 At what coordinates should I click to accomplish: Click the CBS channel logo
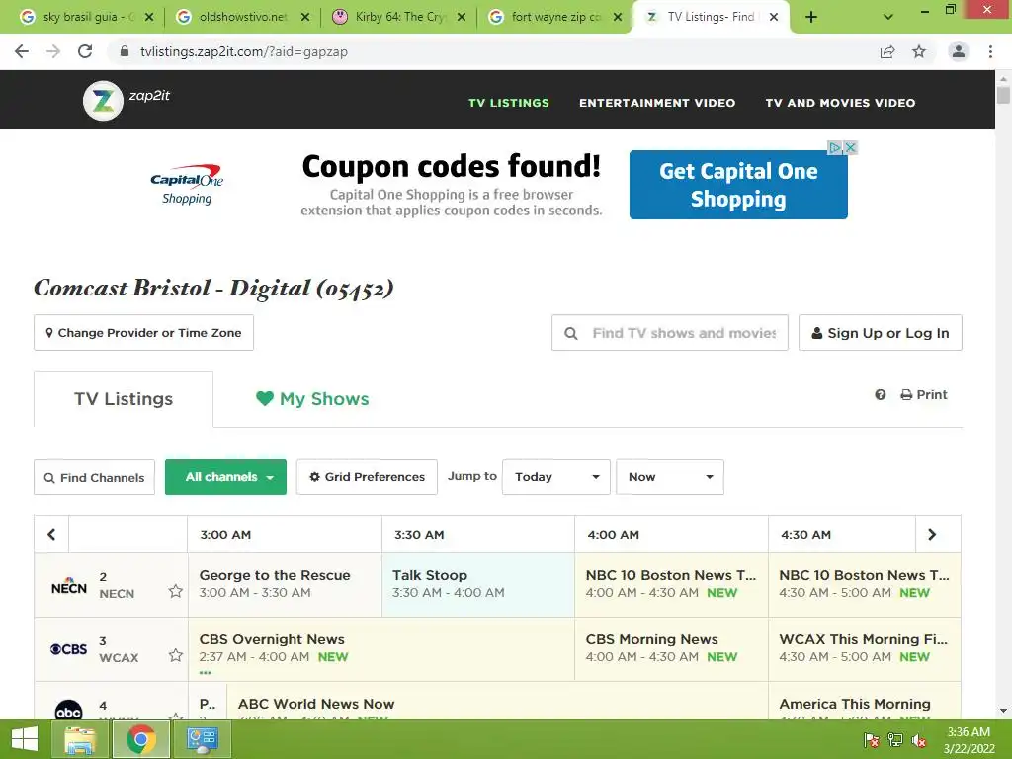tap(68, 649)
